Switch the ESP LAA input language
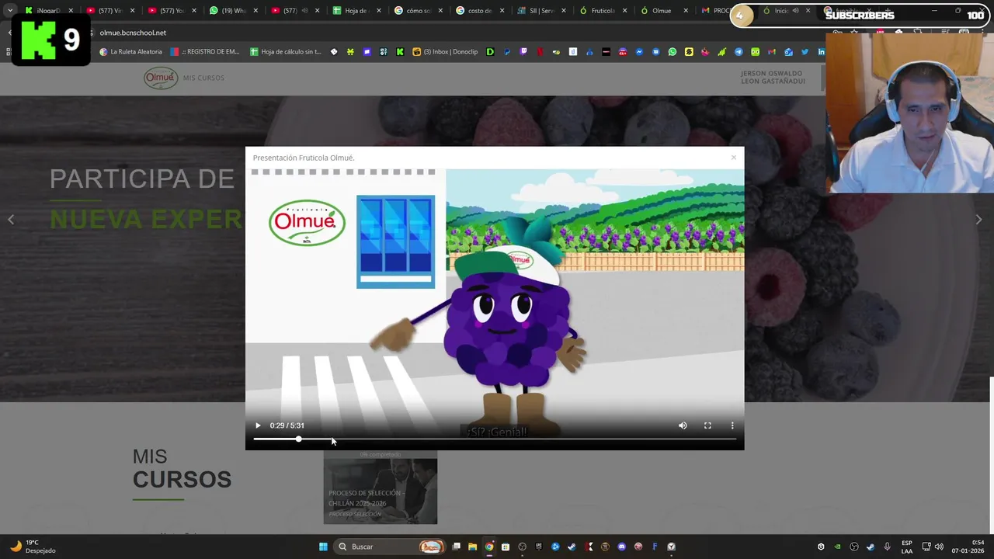This screenshot has width=994, height=559. (907, 547)
